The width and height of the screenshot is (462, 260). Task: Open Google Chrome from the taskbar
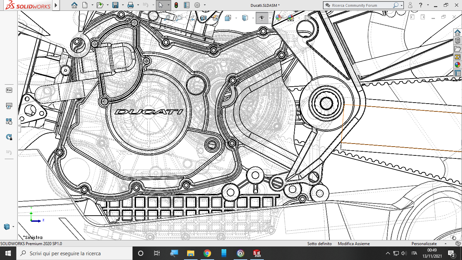click(x=207, y=253)
